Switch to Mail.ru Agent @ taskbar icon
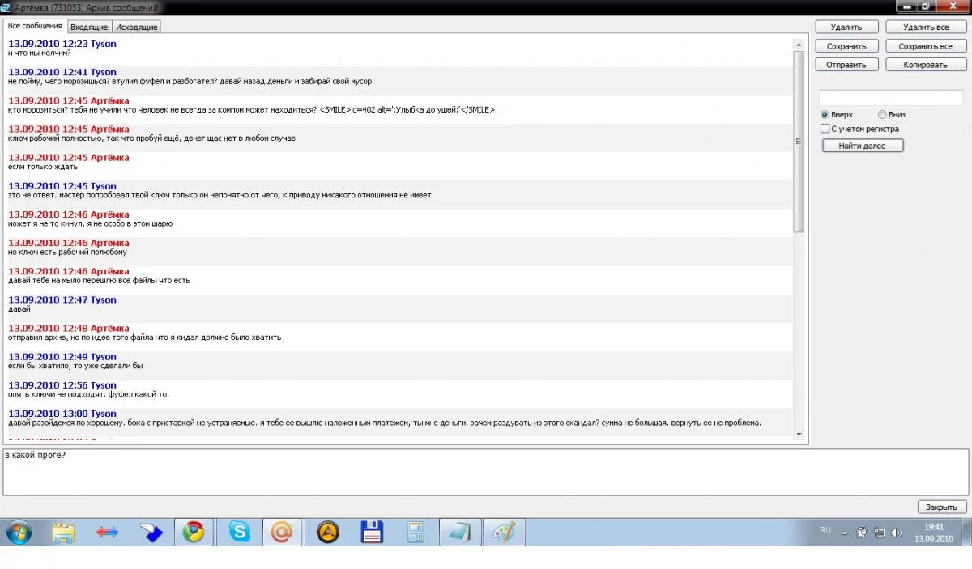The height and width of the screenshot is (569, 972). click(282, 533)
